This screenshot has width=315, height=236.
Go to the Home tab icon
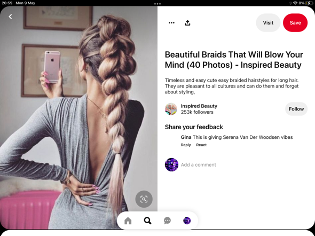pos(128,221)
